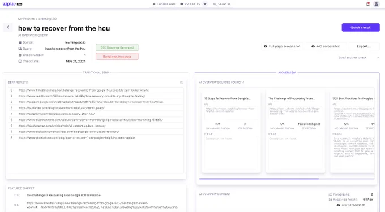Click the Check time clock icon
This screenshot has width=385, height=212.
(x=20, y=61)
